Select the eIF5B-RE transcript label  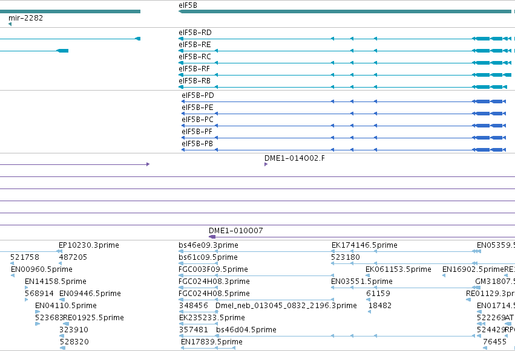pos(195,45)
